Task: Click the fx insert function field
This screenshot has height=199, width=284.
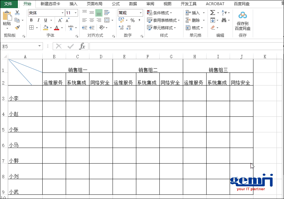Action: pos(82,46)
